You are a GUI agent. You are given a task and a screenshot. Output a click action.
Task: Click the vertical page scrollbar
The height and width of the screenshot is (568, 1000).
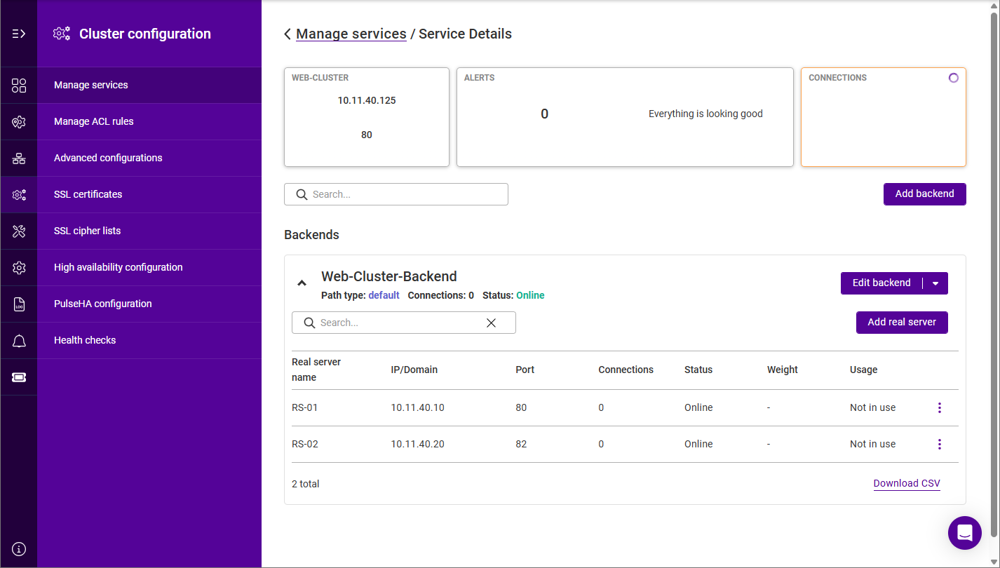[x=994, y=273]
